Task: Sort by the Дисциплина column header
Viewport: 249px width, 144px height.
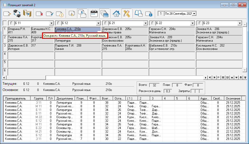Action: pos(65,98)
